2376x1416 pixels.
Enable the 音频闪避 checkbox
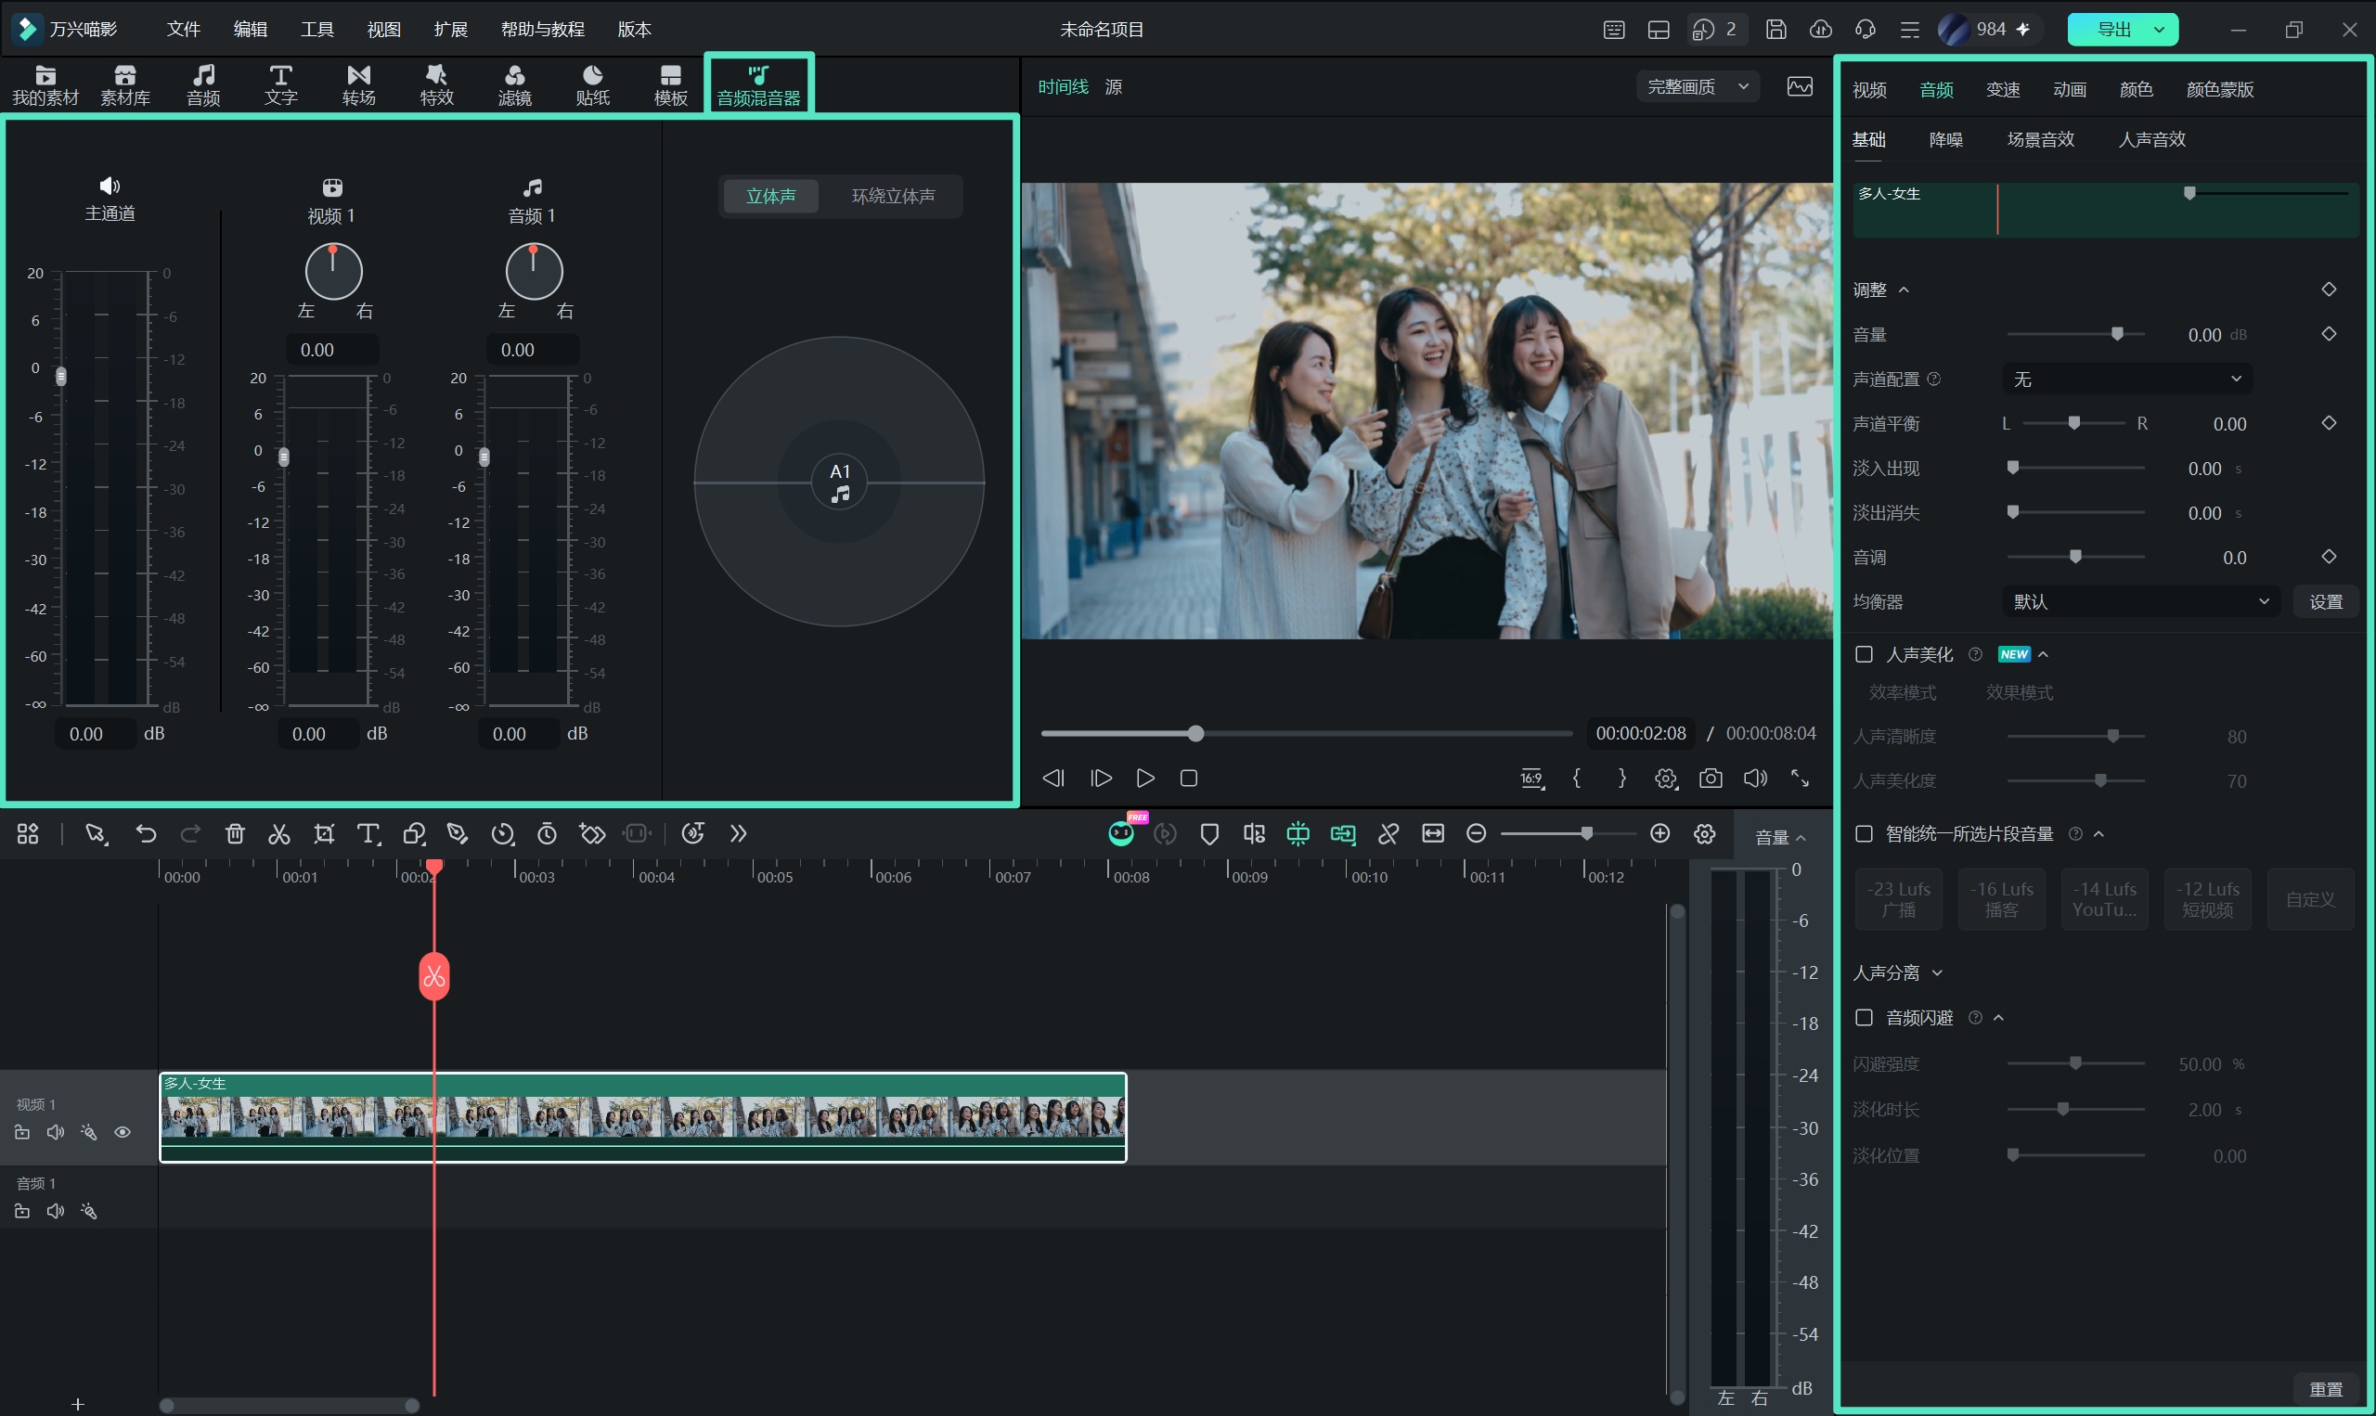point(1864,1017)
